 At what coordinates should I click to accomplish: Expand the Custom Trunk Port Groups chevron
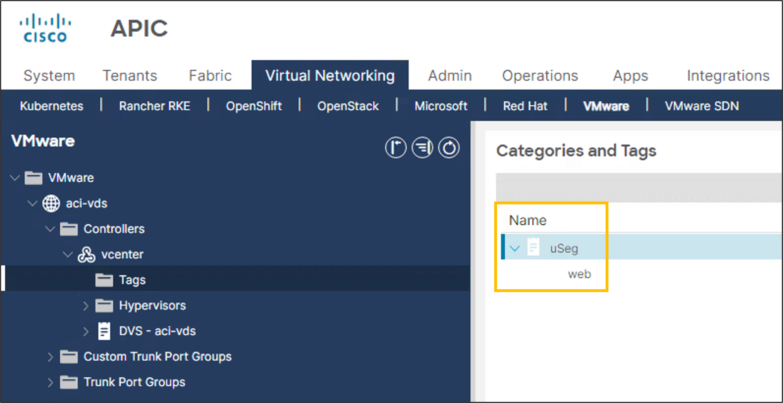click(x=51, y=357)
